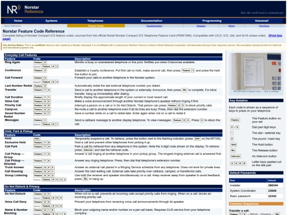Click the Feature keycap in the Trunk Answer code

(x=38, y=167)
